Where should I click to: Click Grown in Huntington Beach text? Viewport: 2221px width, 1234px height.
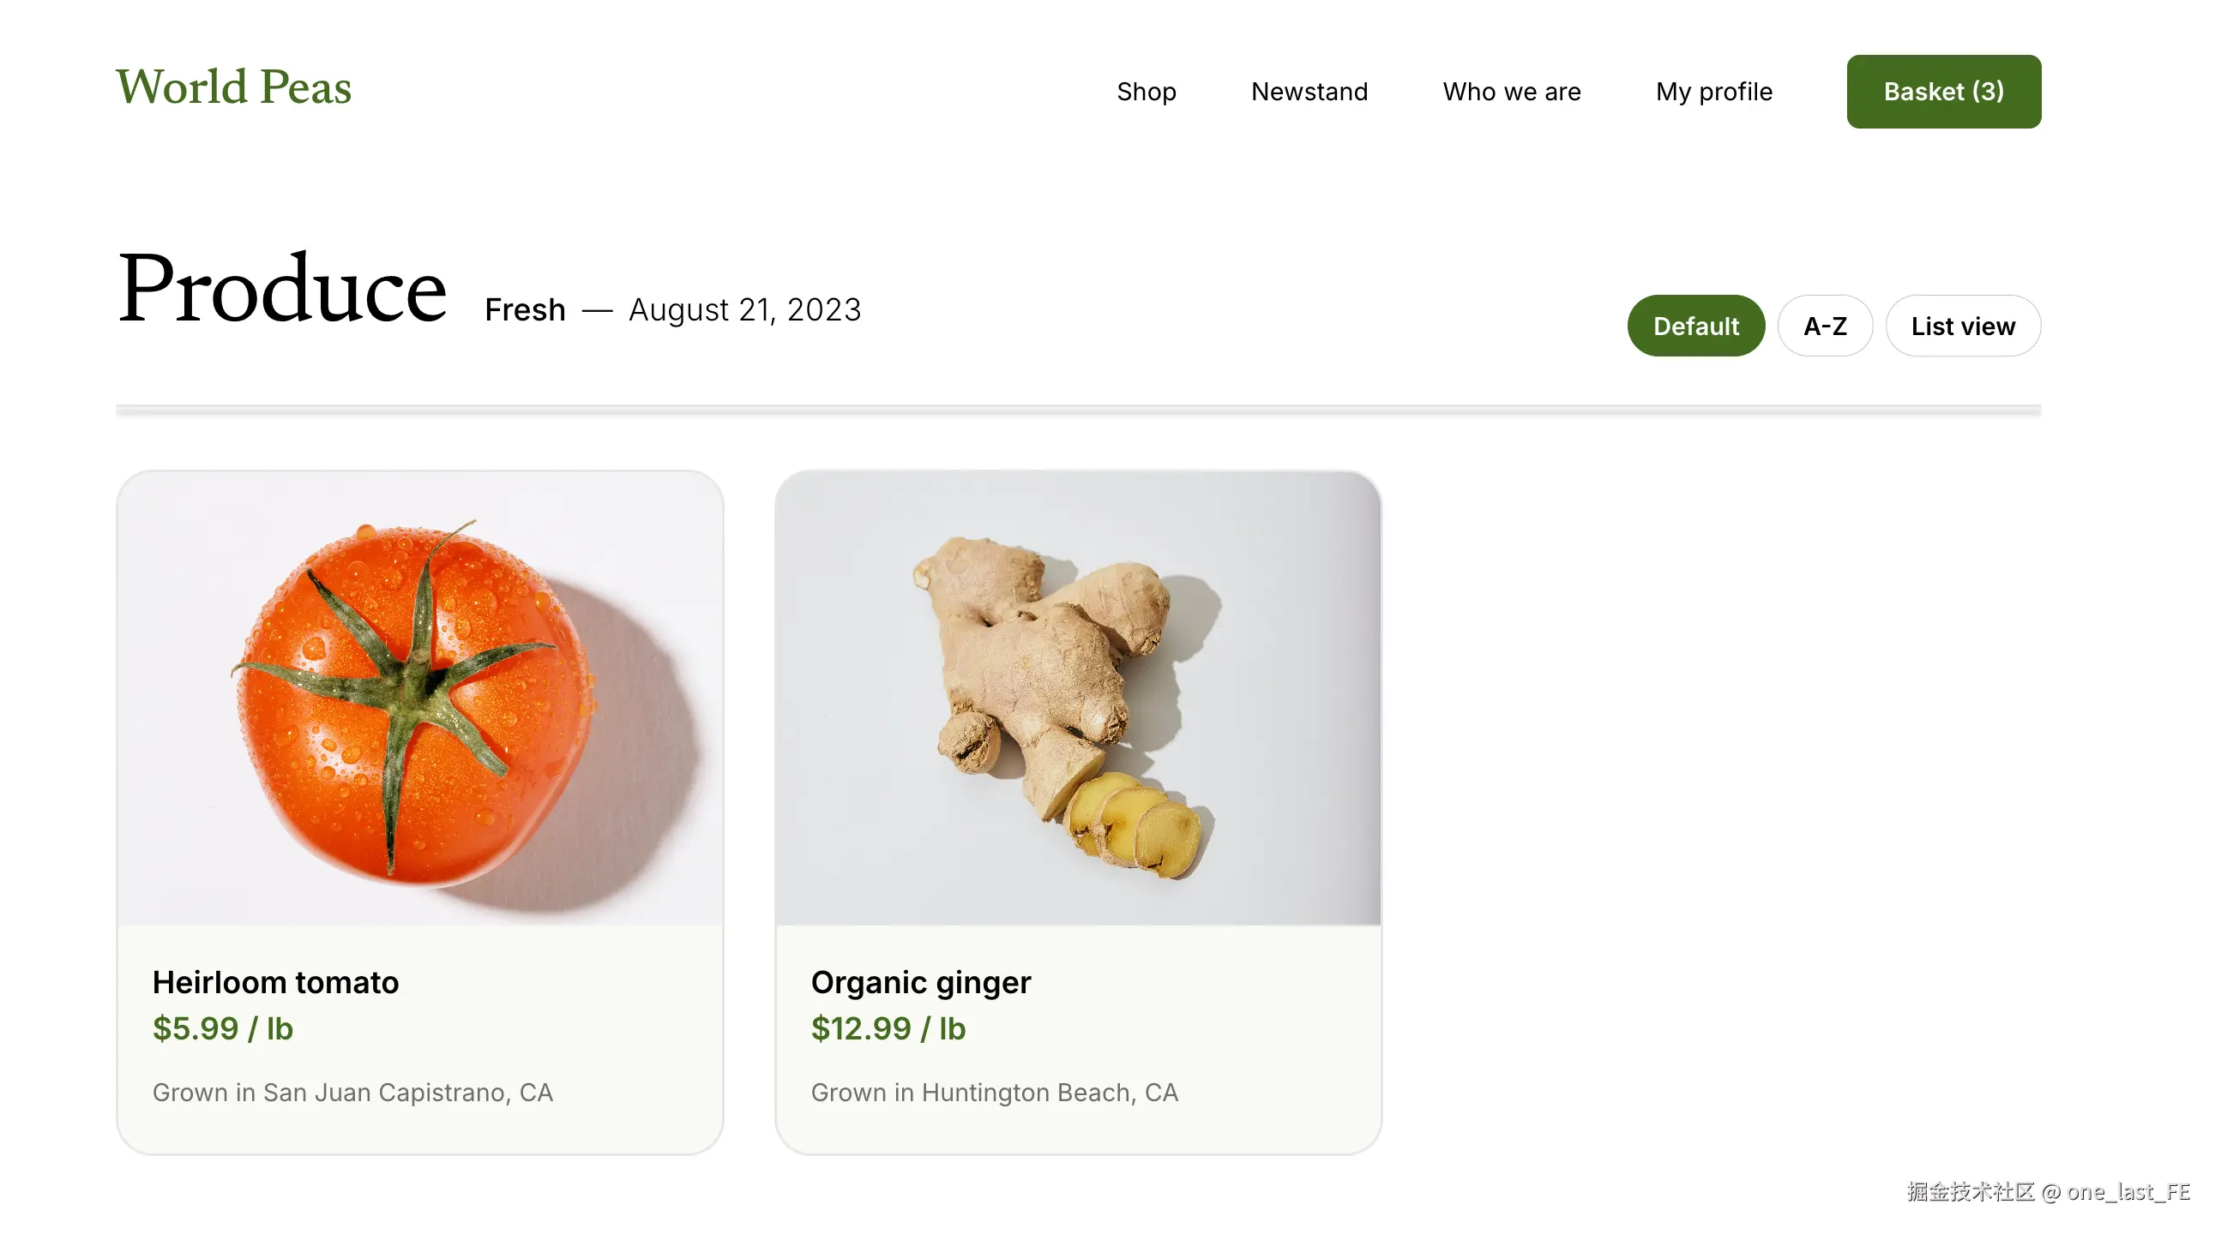tap(994, 1092)
